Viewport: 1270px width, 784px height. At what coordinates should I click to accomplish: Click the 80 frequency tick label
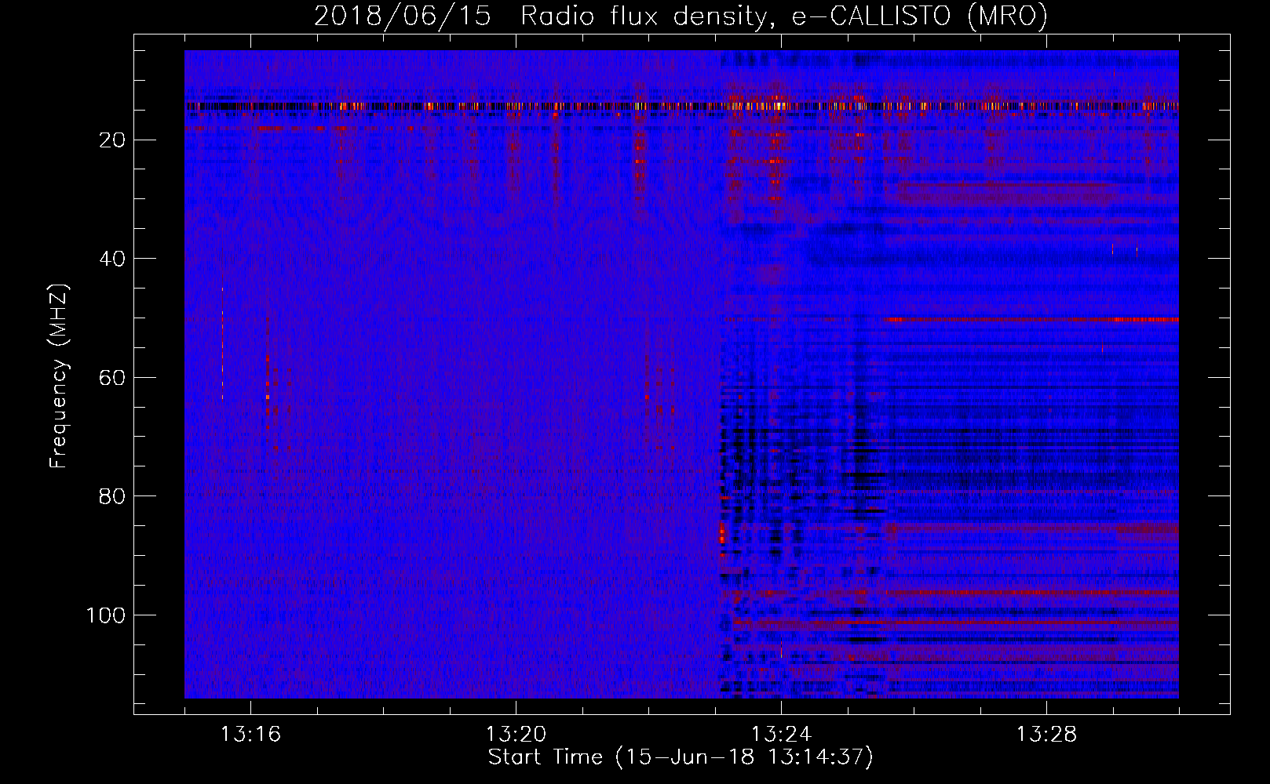(x=113, y=496)
